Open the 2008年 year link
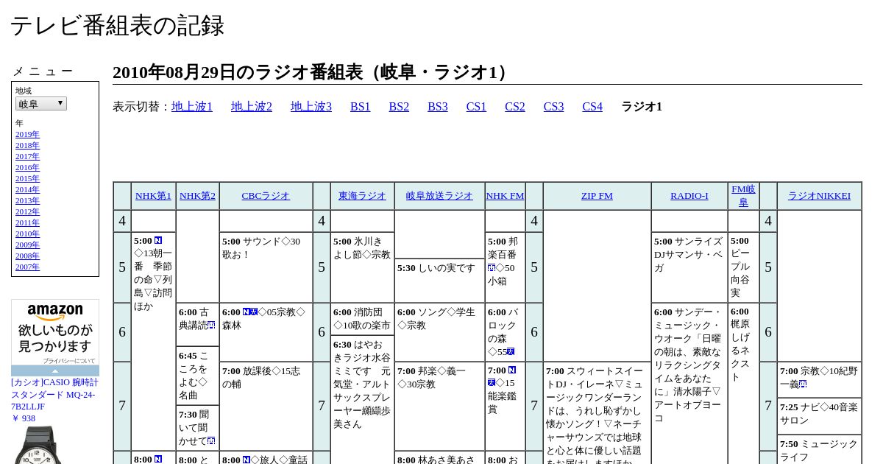Screen dimensions: 883x464 coord(27,256)
